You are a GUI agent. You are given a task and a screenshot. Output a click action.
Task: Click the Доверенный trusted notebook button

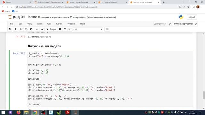[x=160, y=24]
